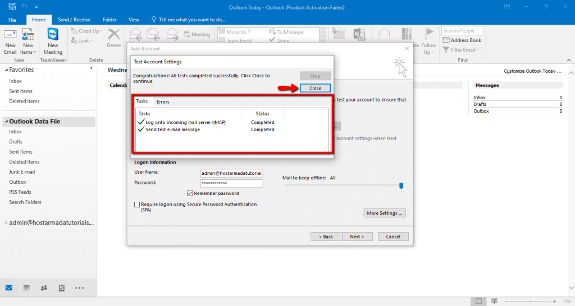The width and height of the screenshot is (575, 306).
Task: Click Customize Outlook Today link
Action: tap(532, 71)
